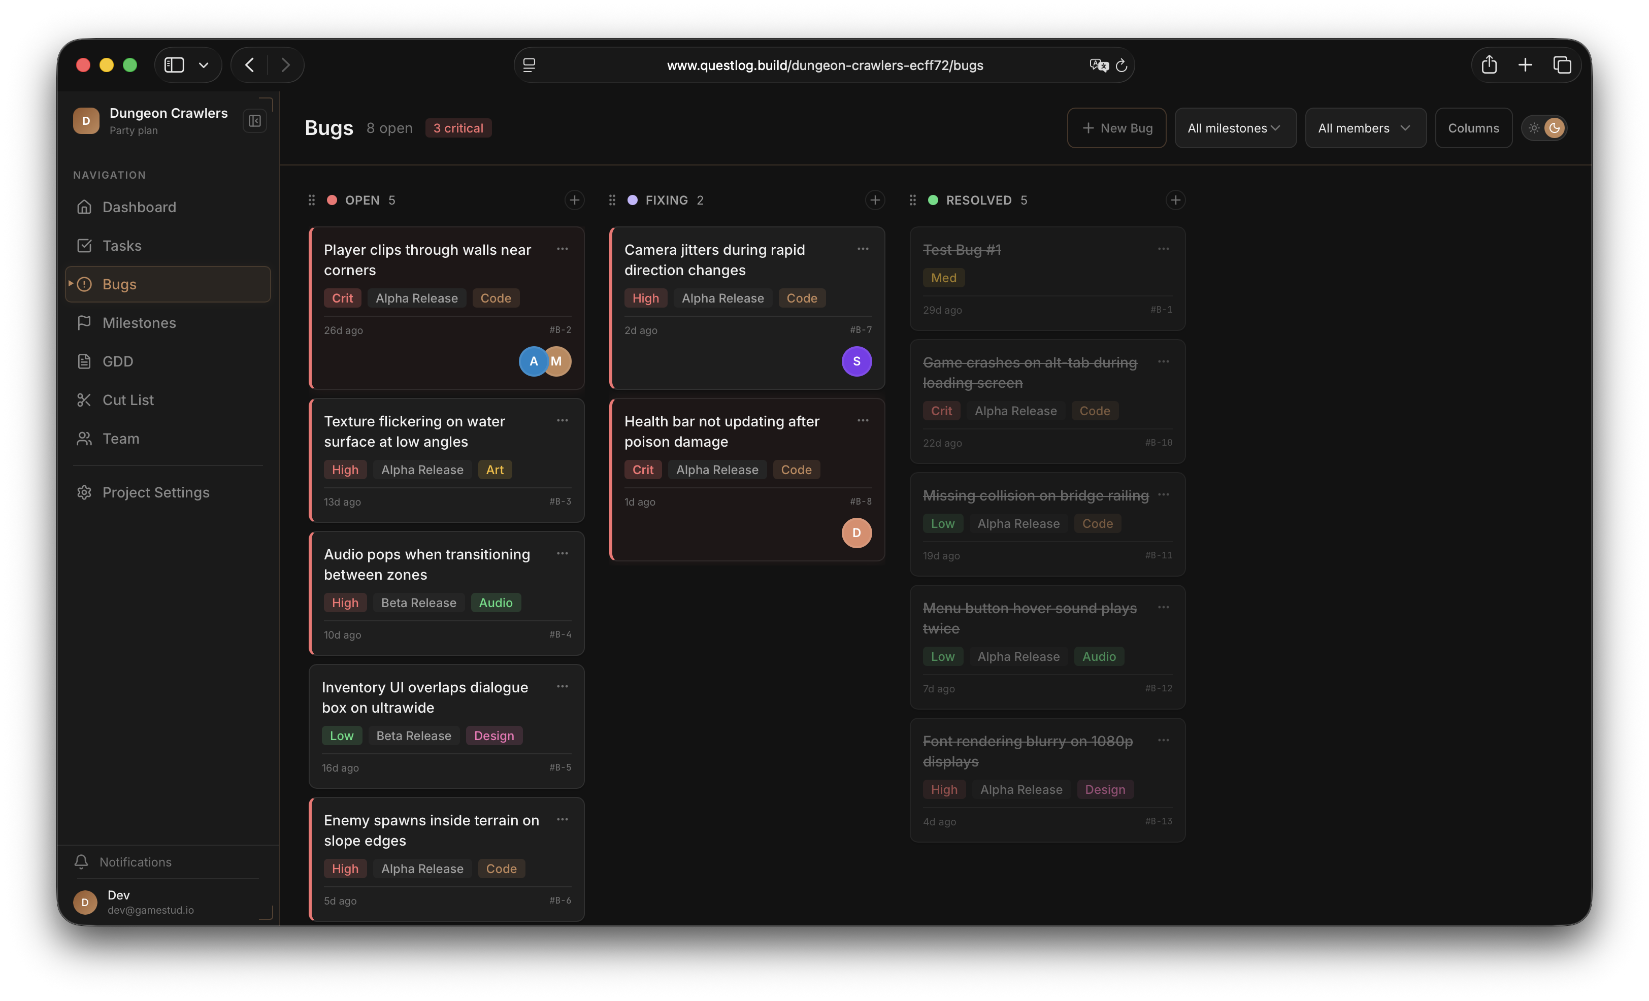Toggle the light/dark theme switch
This screenshot has width=1649, height=1001.
point(1544,128)
